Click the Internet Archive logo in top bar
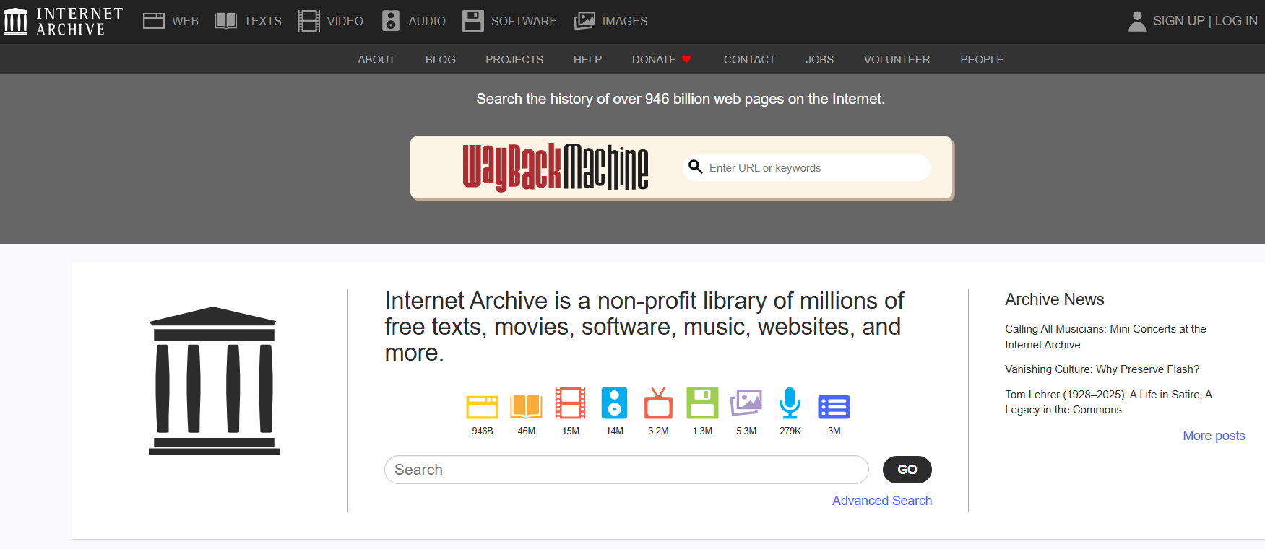The width and height of the screenshot is (1265, 549). 64,21
